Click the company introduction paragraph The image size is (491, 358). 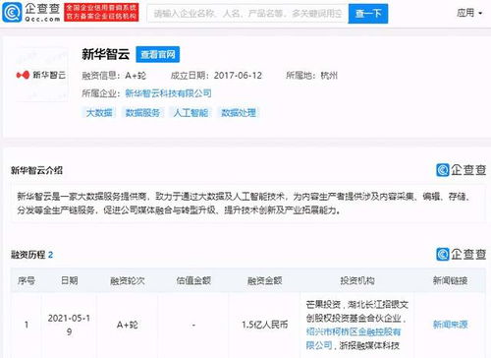[245, 204]
